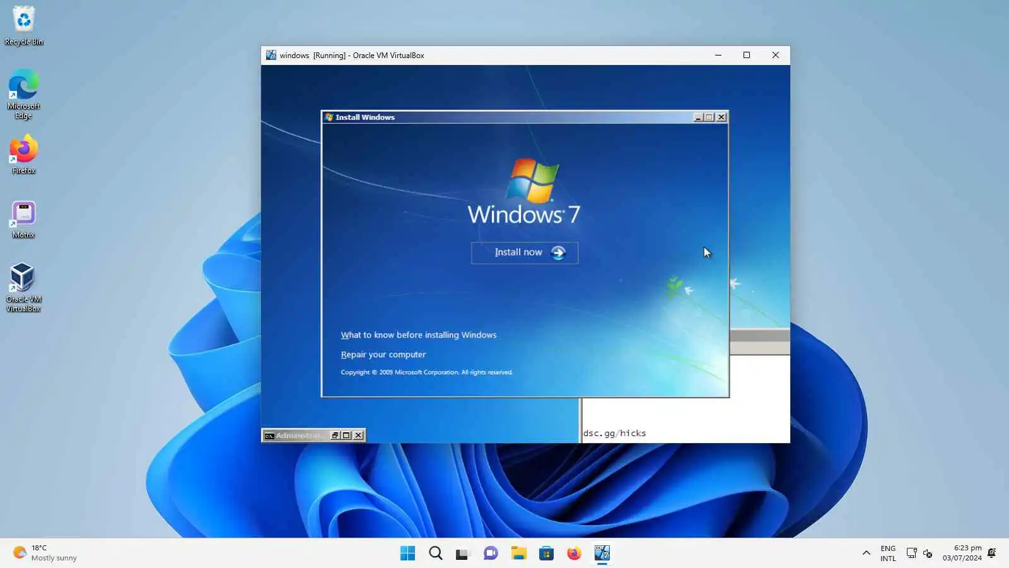The image size is (1009, 568).
Task: Open the clock and date flyout
Action: coord(962,553)
